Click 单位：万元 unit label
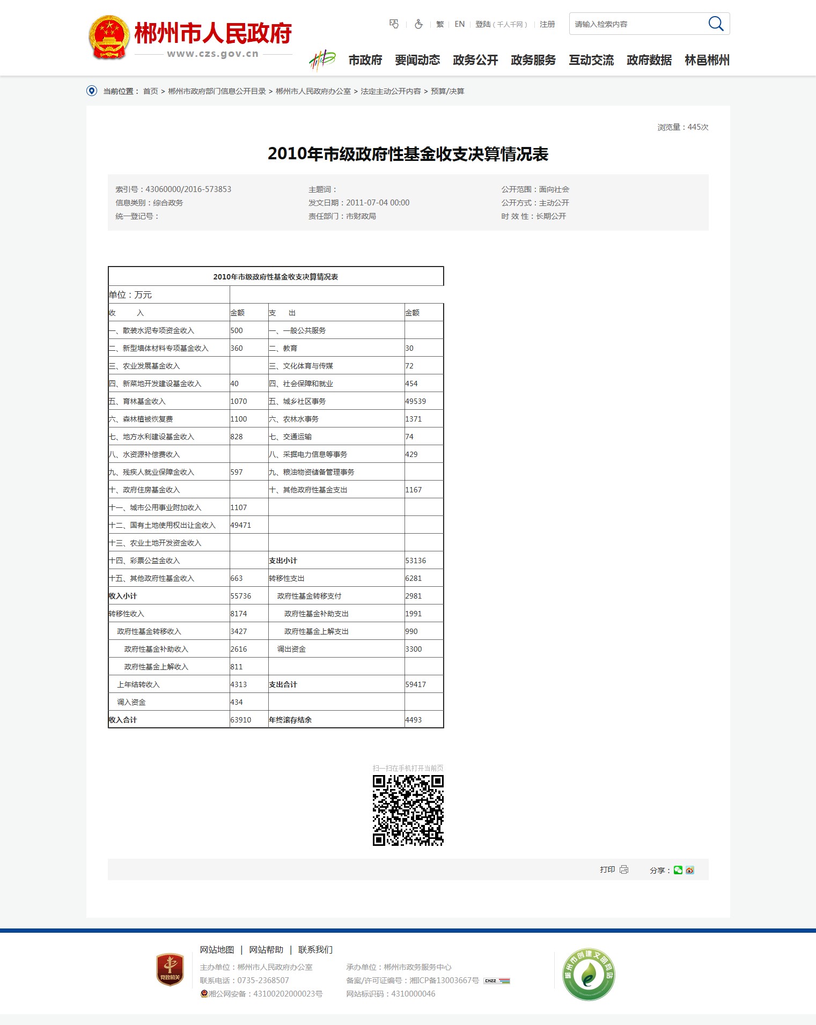Image resolution: width=816 pixels, height=1025 pixels. [x=130, y=294]
